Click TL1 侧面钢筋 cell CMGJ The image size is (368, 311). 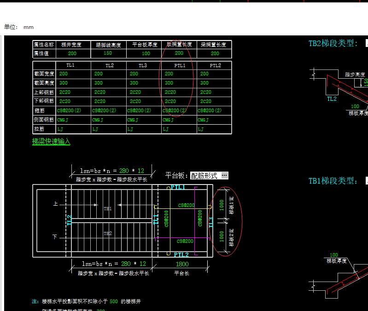point(63,120)
